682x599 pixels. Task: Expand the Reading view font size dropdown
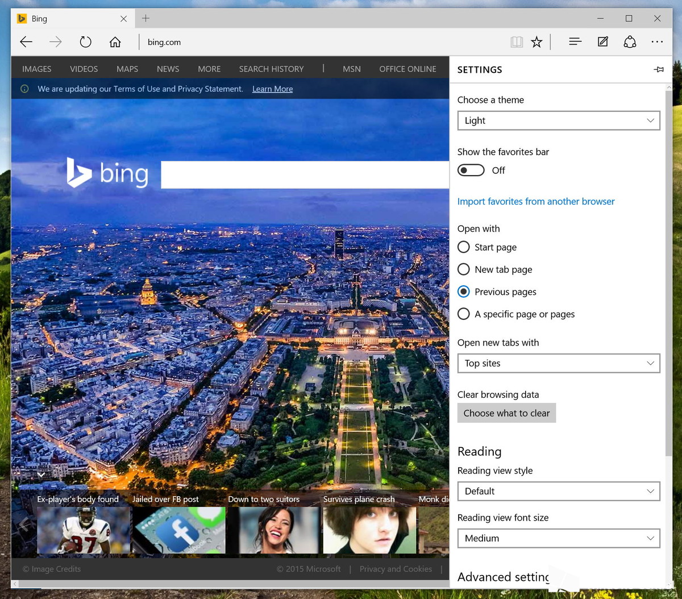[x=559, y=538]
